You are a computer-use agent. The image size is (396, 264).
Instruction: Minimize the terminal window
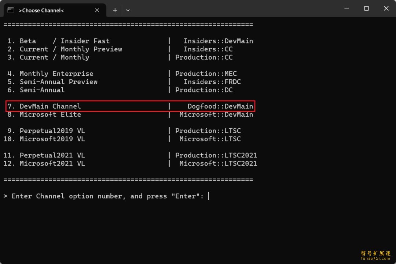tap(346, 8)
